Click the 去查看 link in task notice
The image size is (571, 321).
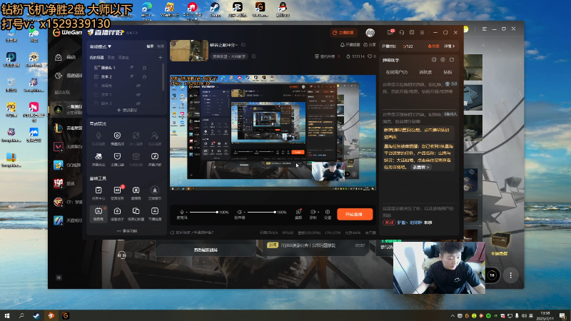420,167
